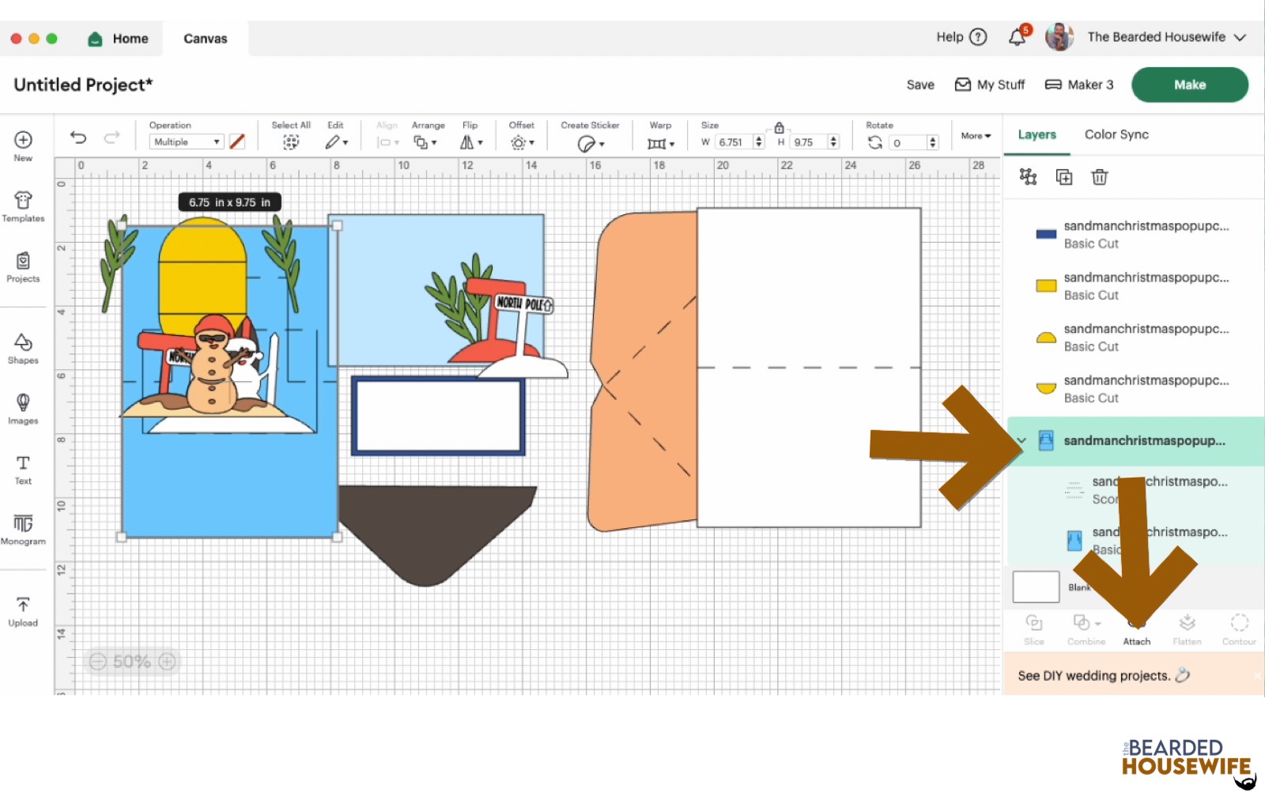
Task: Zoom out with the minus icon
Action: (97, 662)
